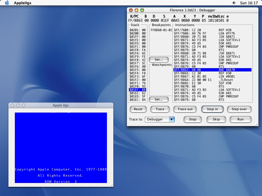Click the volume speaker icon in menu bar
This screenshot has height=196, width=262.
[234, 3]
